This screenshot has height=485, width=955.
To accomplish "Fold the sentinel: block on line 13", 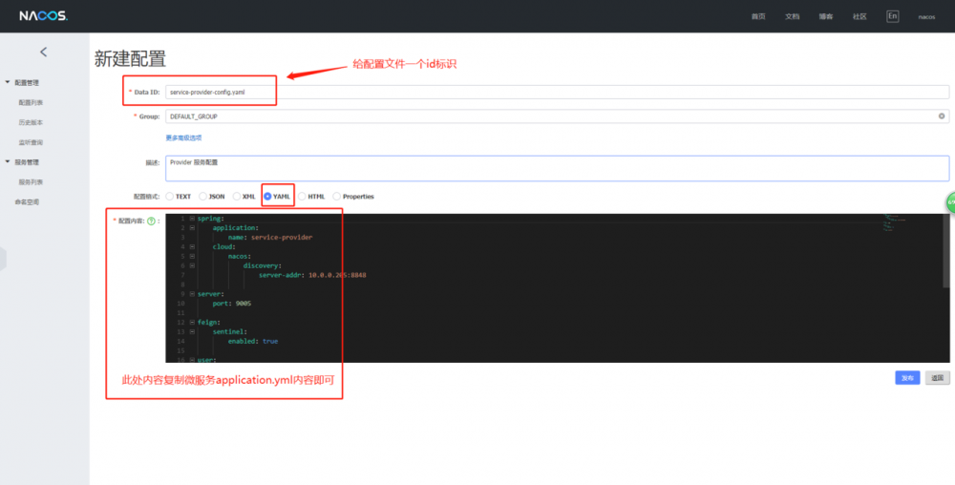I will 192,331.
